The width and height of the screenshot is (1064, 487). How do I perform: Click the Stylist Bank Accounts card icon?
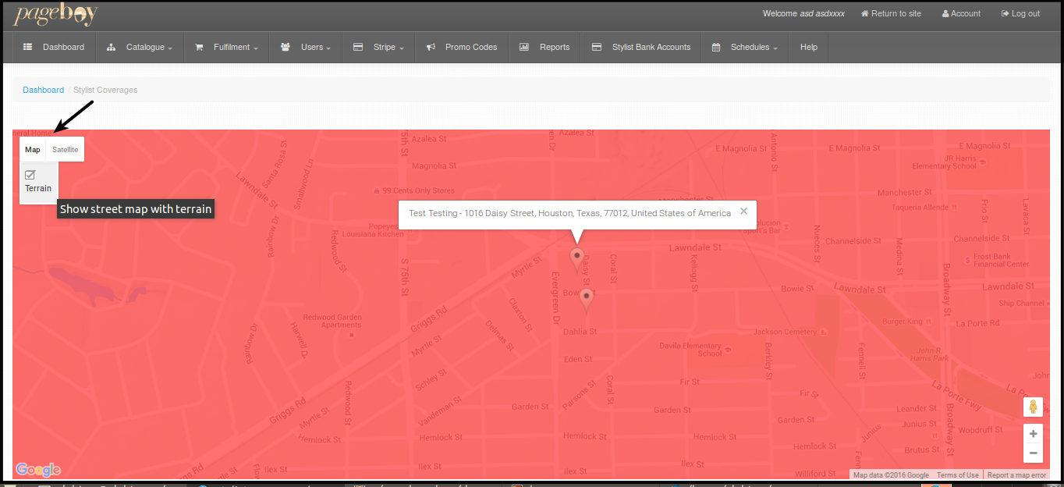pyautogui.click(x=597, y=47)
